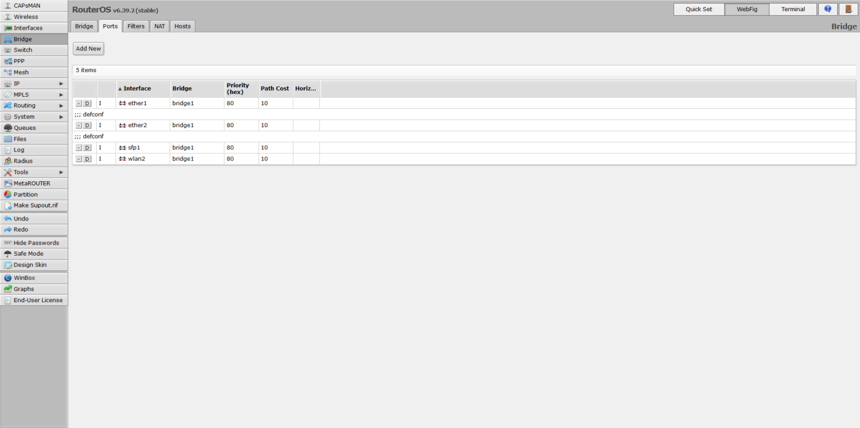Open the Hosts tab

(x=182, y=26)
